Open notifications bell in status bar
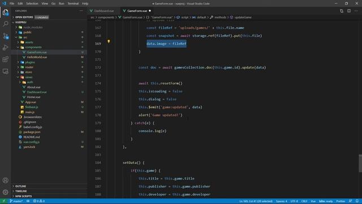The width and height of the screenshot is (362, 204). point(357,201)
